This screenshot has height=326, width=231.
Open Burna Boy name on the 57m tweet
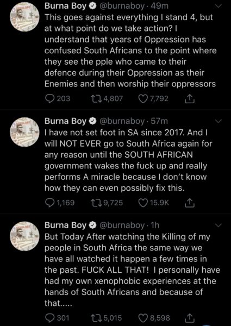(65, 121)
